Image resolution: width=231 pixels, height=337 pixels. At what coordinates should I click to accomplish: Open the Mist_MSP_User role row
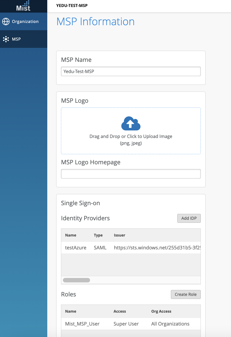[82, 324]
